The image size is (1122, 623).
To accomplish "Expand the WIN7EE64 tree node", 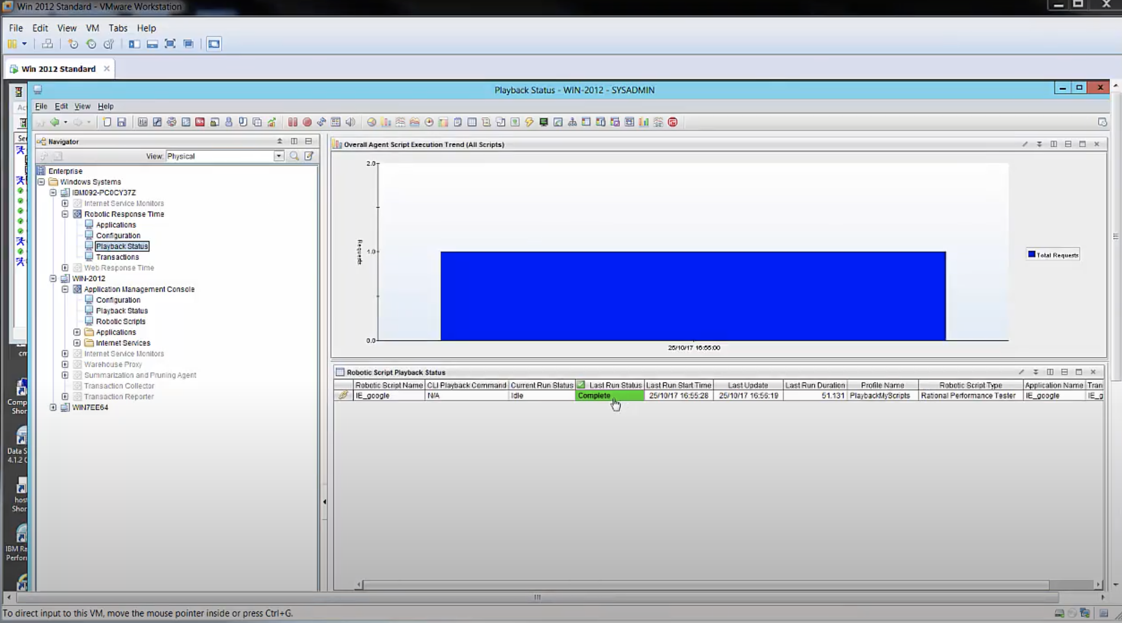I will click(53, 407).
